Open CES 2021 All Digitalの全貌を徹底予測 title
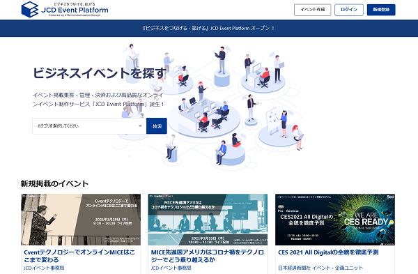The width and height of the screenshot is (418, 274). coord(328,252)
